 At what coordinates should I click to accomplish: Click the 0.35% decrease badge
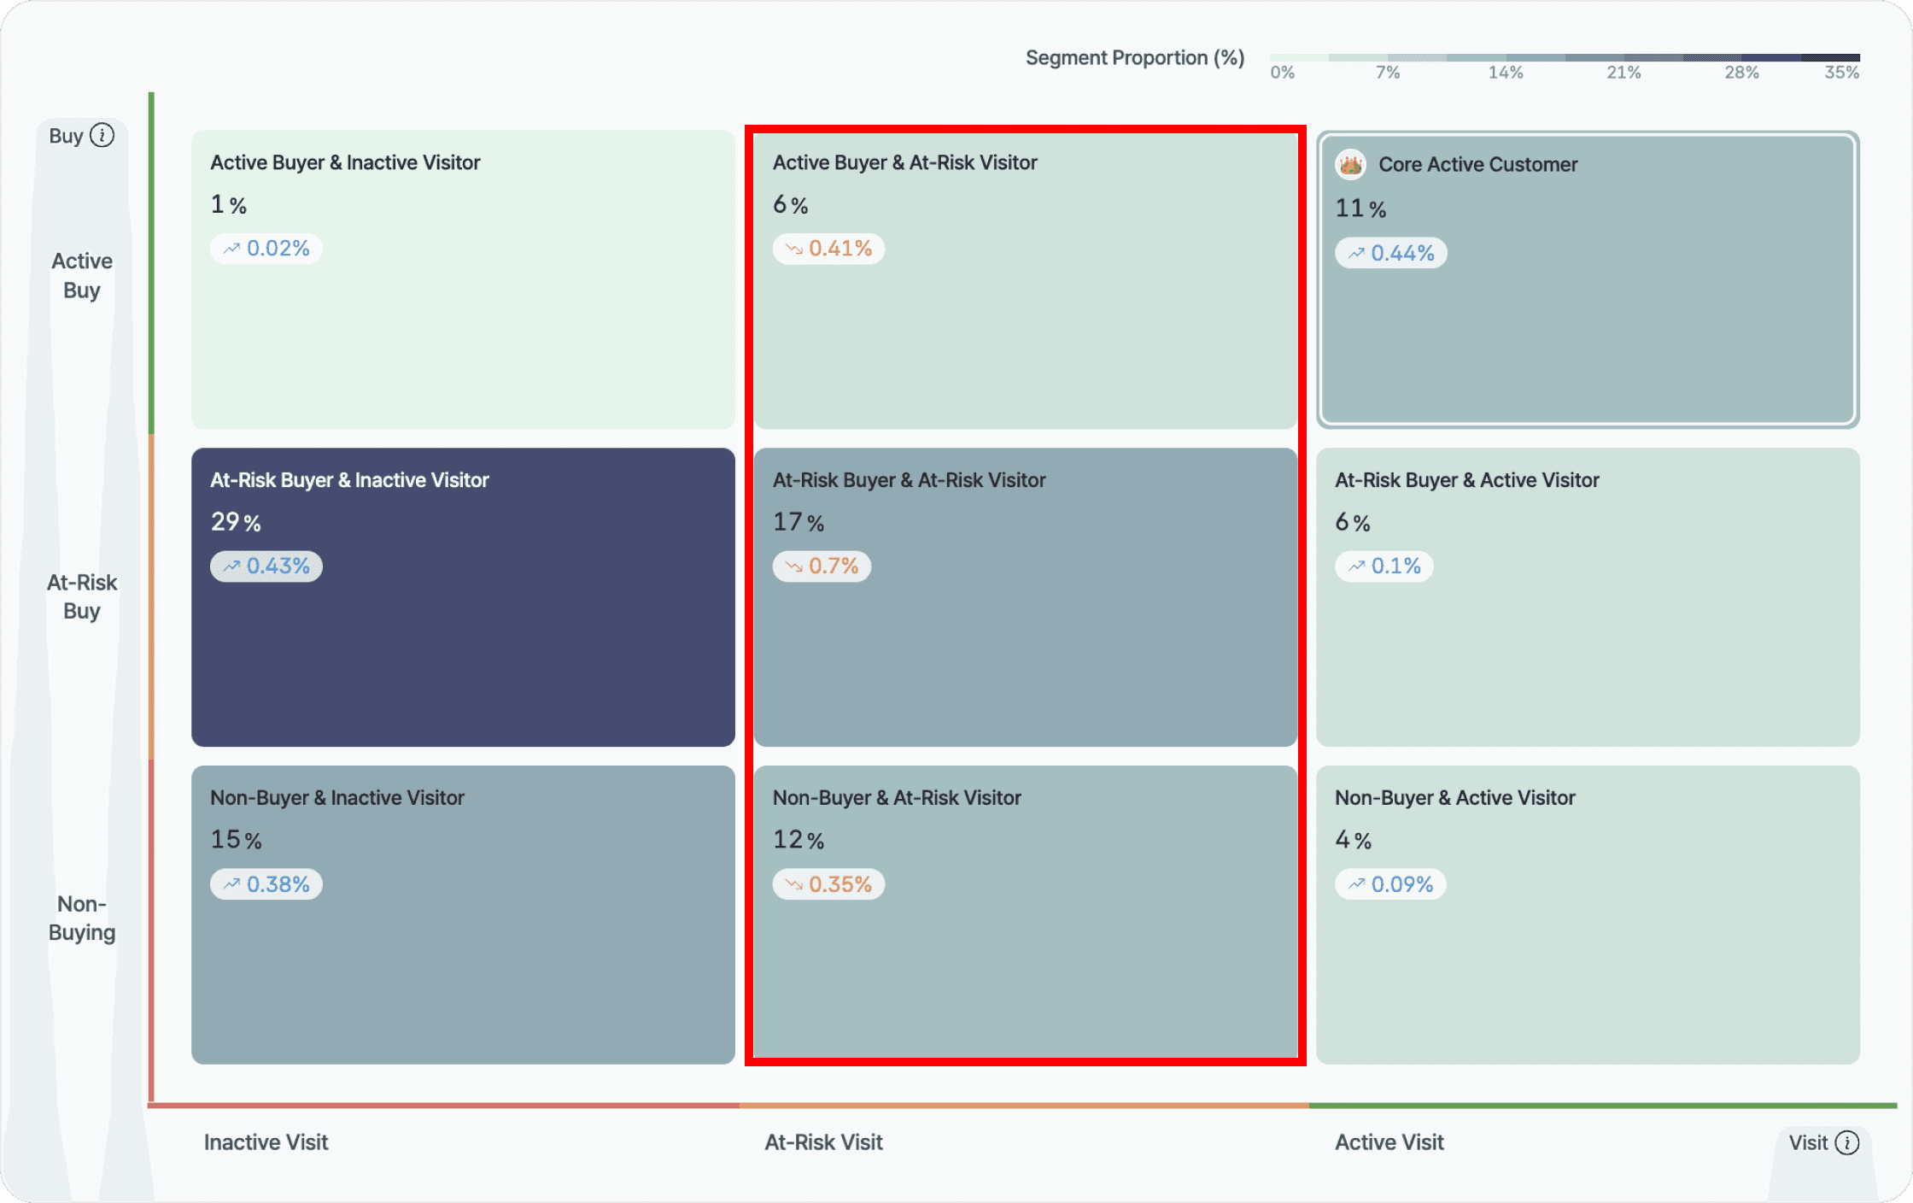[828, 884]
